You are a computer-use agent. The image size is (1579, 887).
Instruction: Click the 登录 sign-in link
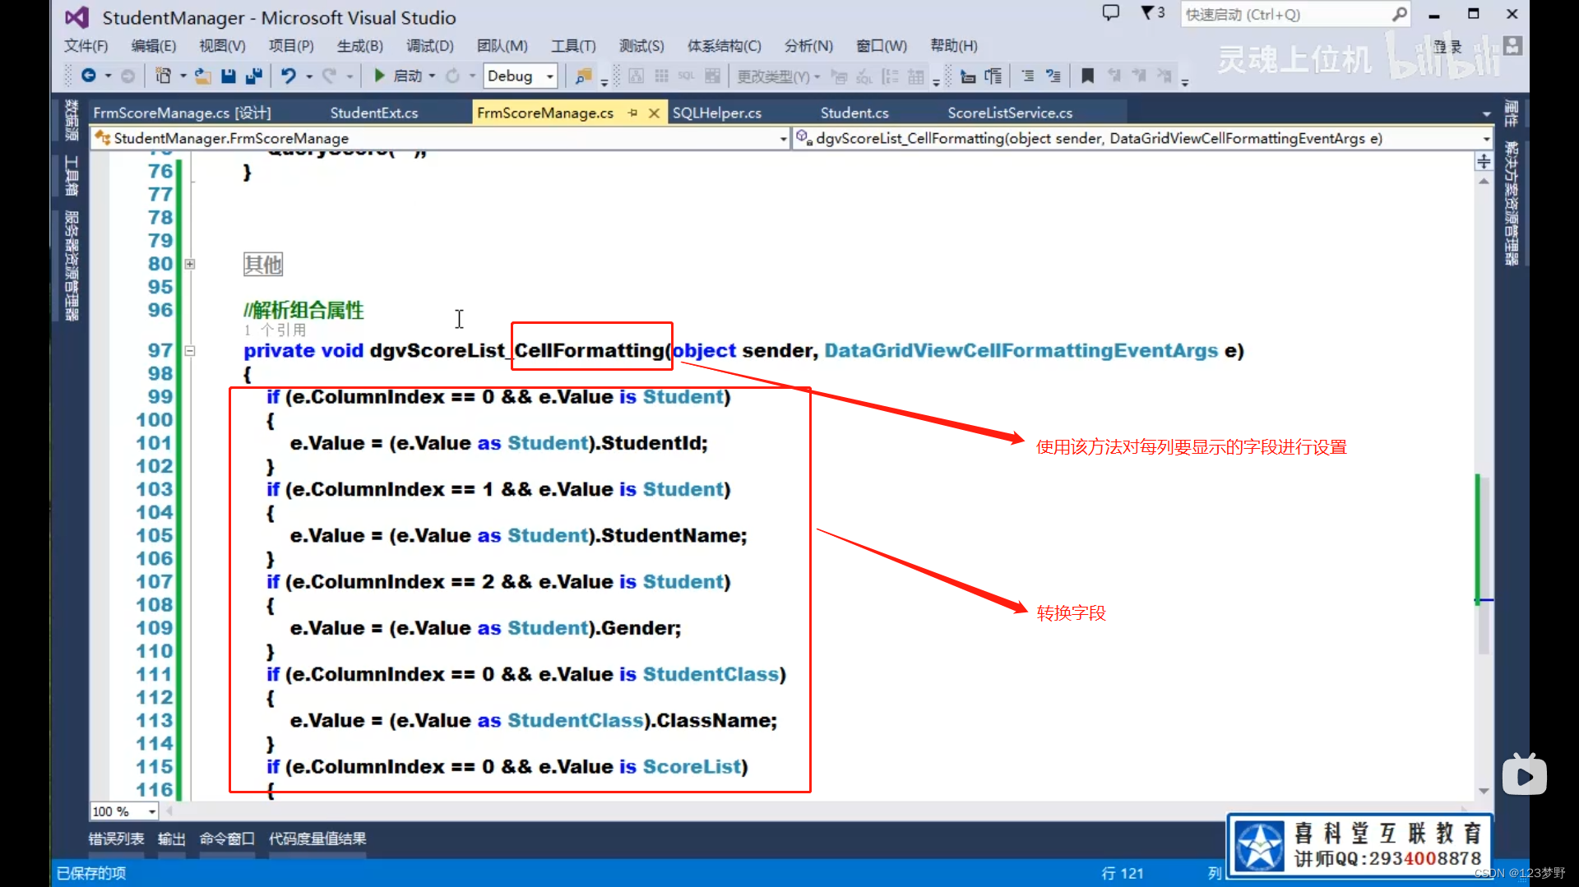[1448, 47]
